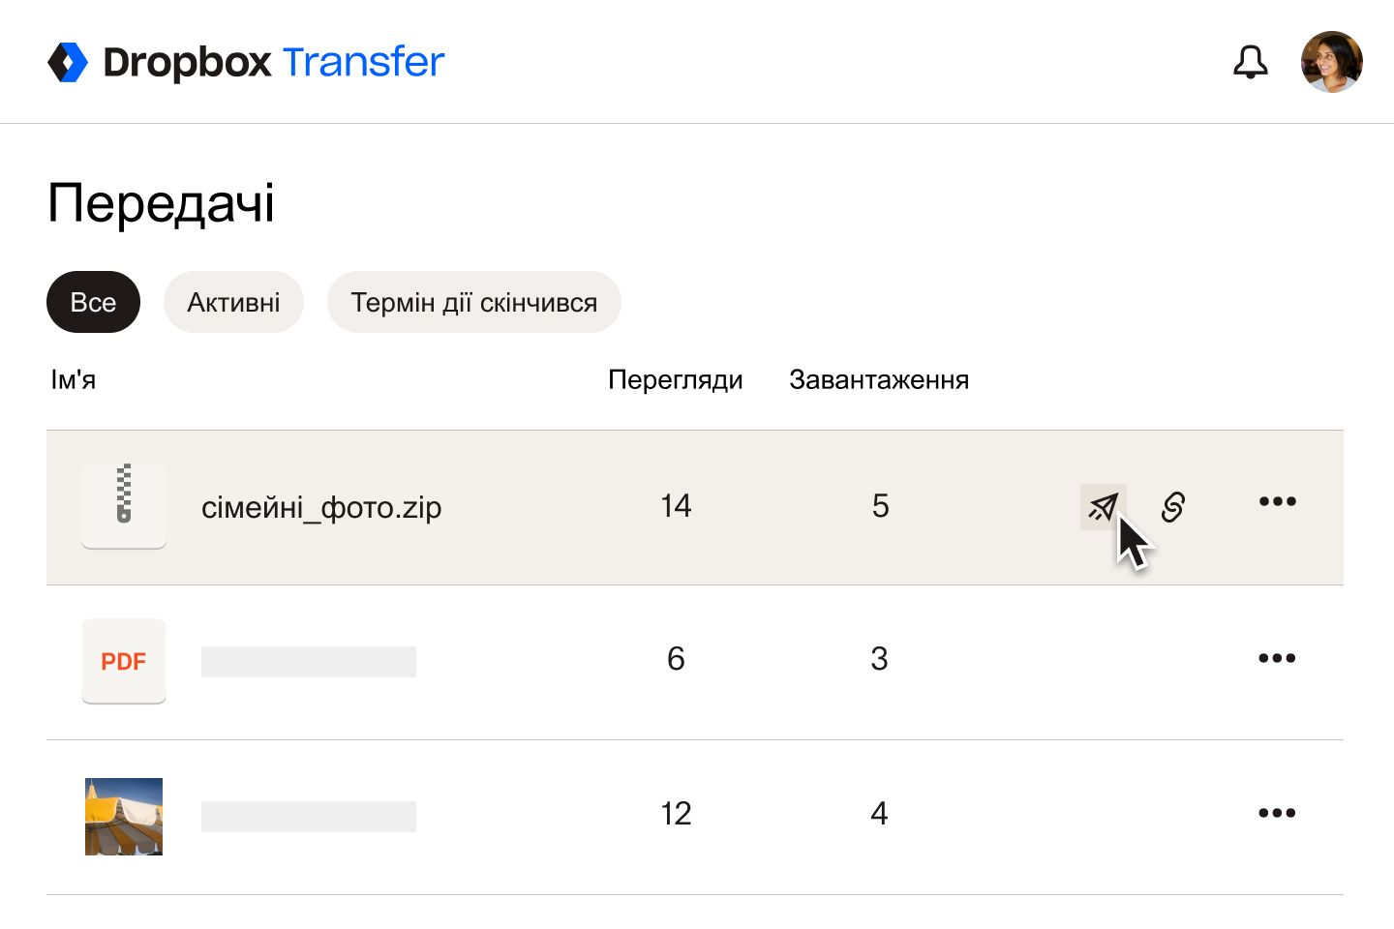1394x929 pixels.
Task: Expand more options for the PDF transfer
Action: coord(1277,658)
